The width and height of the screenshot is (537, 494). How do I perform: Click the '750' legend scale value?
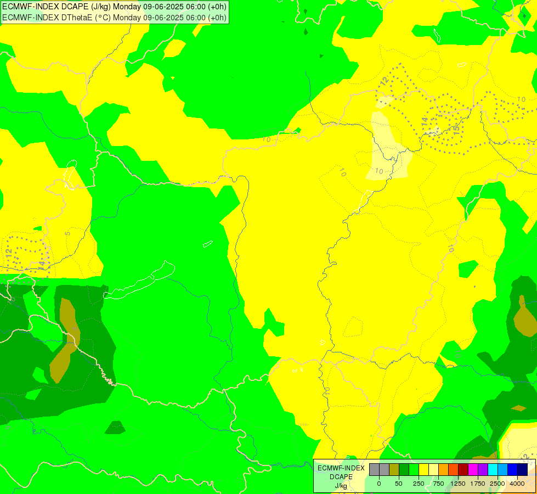pos(438,484)
